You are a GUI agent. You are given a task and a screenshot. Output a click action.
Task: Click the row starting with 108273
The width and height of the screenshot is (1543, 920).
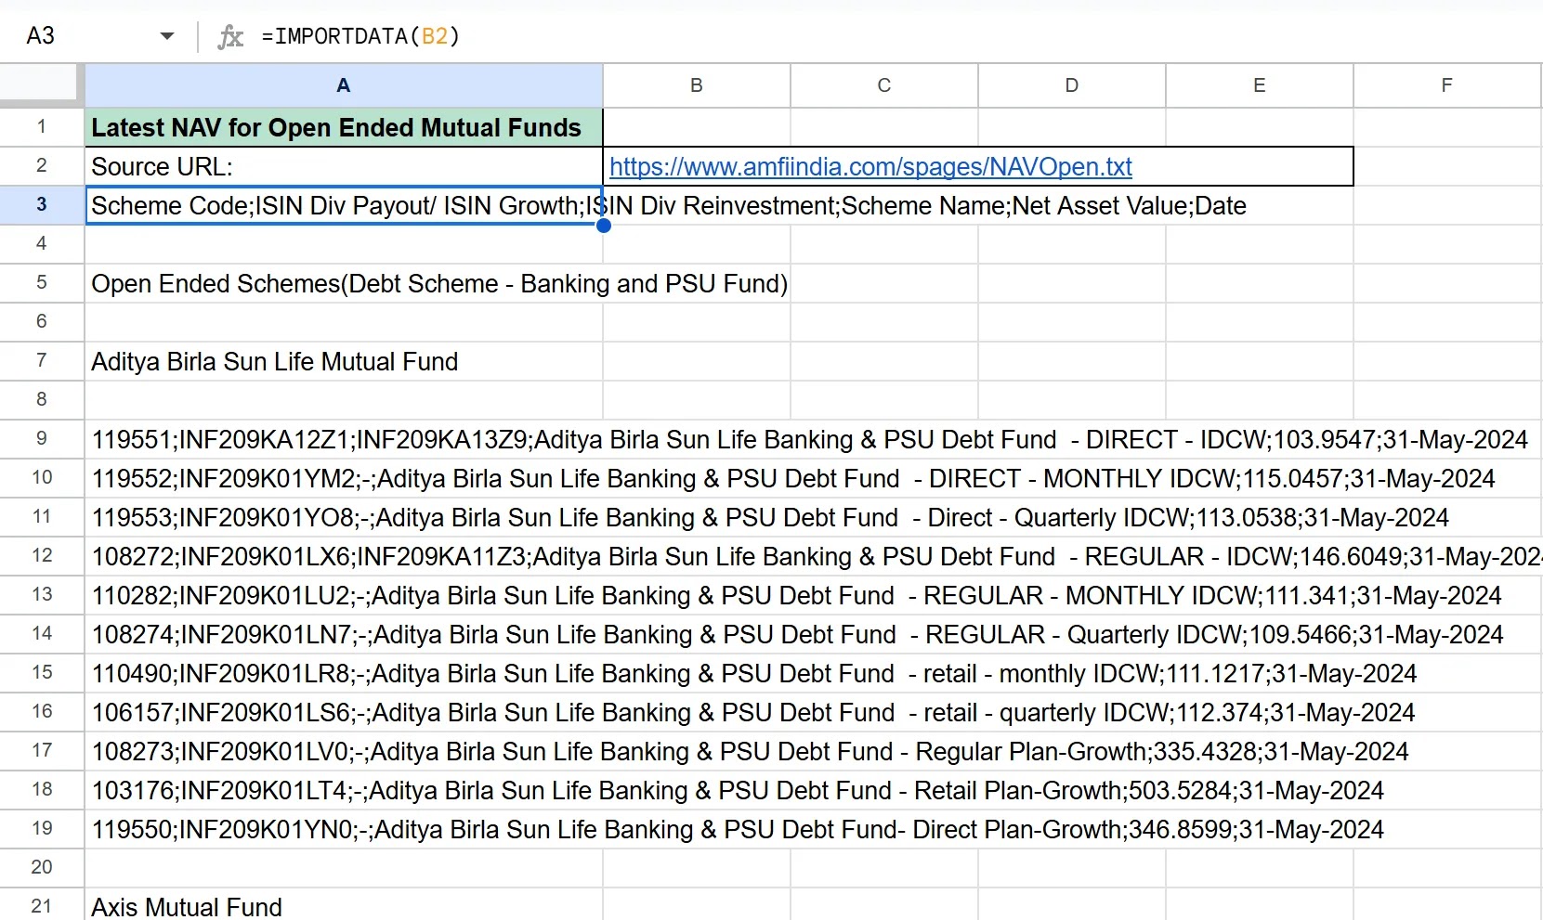click(750, 751)
